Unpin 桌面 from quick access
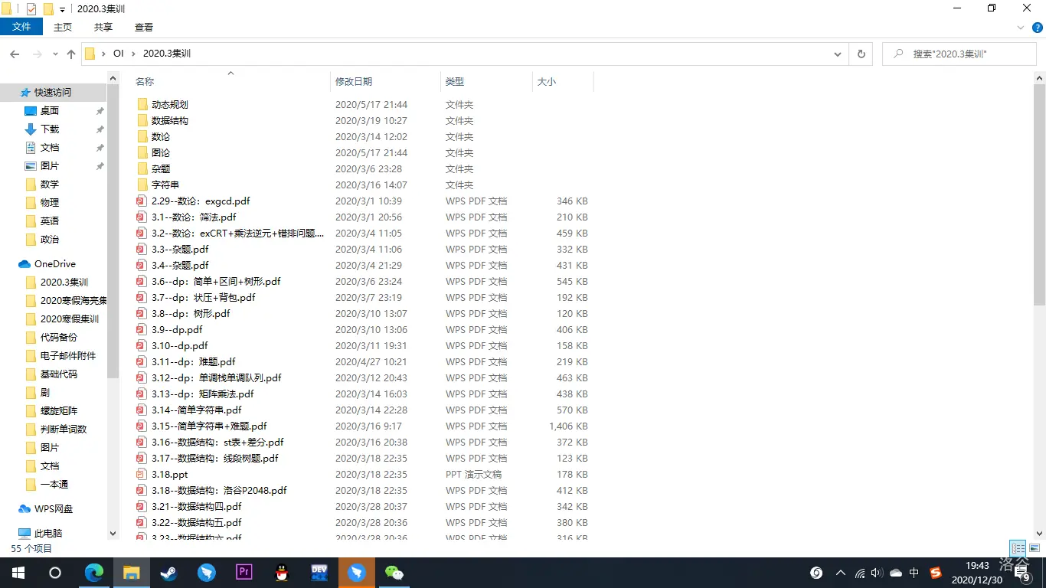Image resolution: width=1046 pixels, height=588 pixels. 100,111
